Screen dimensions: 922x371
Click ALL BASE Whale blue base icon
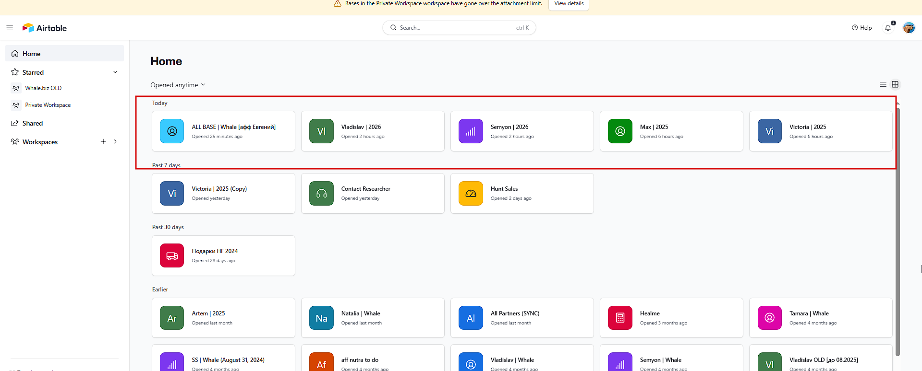tap(172, 131)
